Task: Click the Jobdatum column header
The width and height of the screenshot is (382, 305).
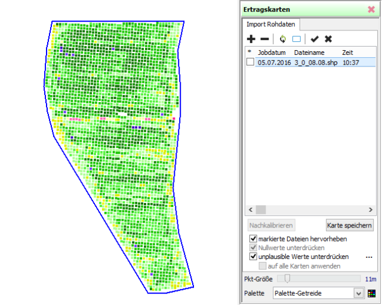Action: 272,53
